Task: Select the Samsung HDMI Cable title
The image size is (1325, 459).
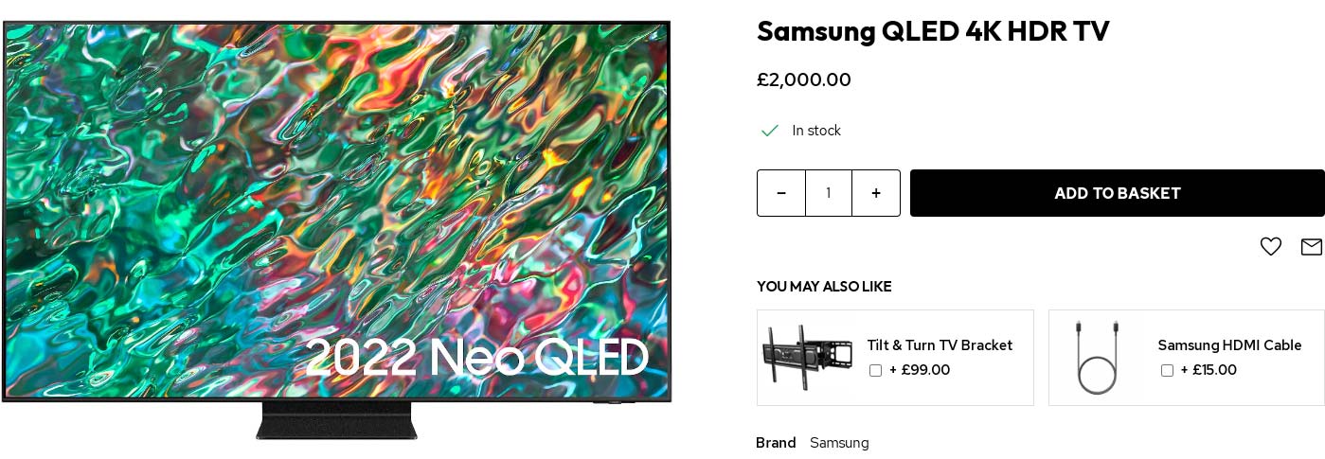Action: click(1229, 345)
